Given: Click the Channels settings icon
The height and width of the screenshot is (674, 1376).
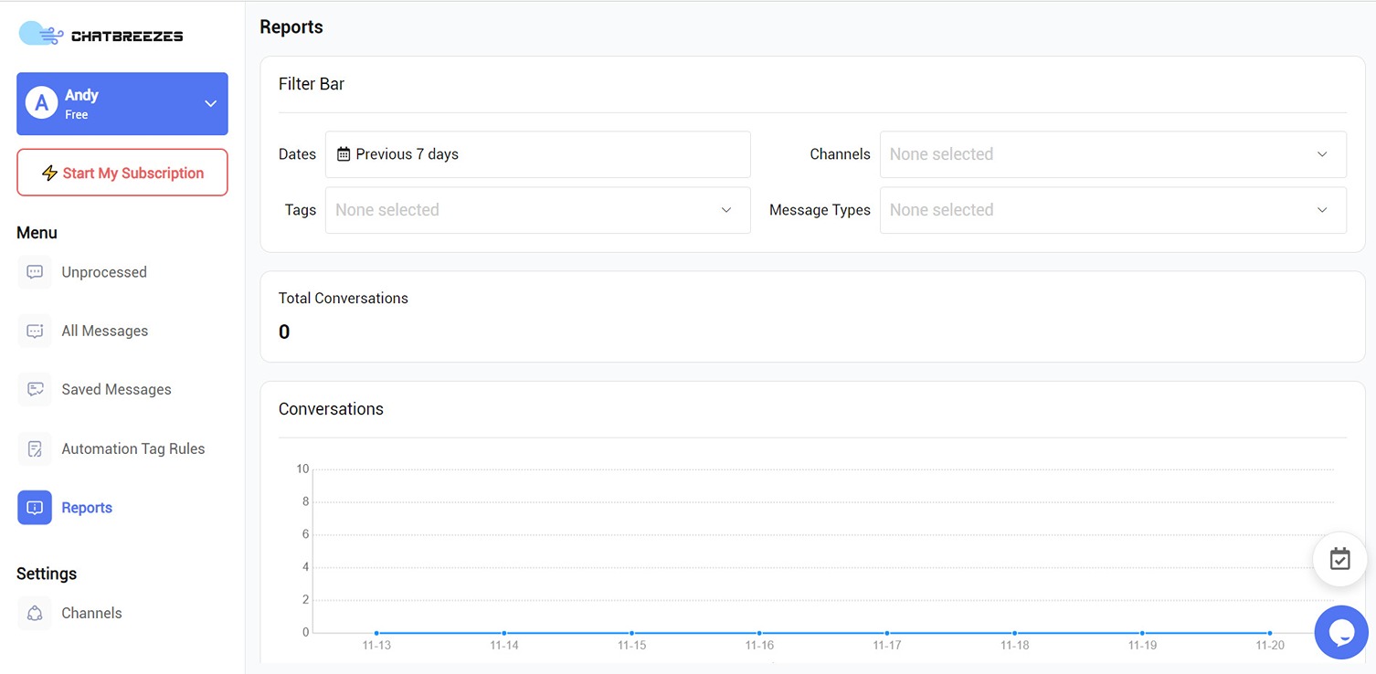Looking at the screenshot, I should click(35, 613).
